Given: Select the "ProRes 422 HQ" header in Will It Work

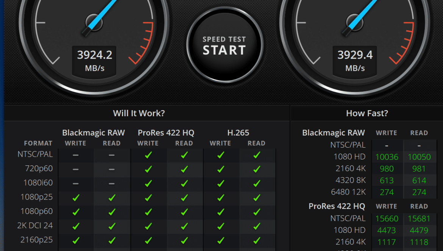Looking at the screenshot, I should 166,133.
